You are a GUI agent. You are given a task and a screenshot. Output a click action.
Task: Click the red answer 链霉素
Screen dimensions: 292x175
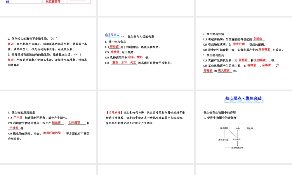[x=252, y=65]
